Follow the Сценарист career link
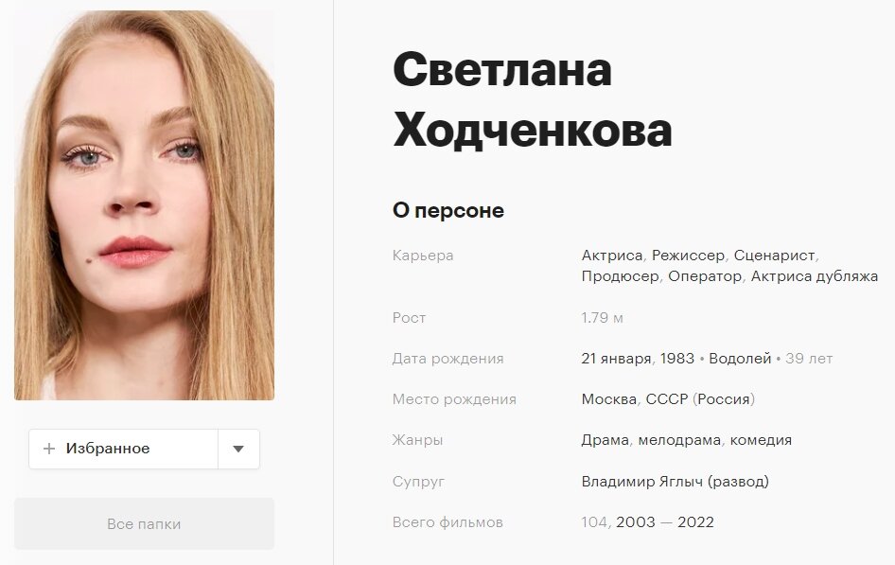This screenshot has height=565, width=895. pyautogui.click(x=775, y=256)
